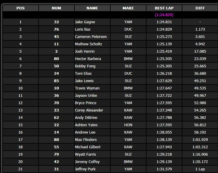Select the NAME column header
This screenshot has width=218, height=173.
click(x=92, y=8)
